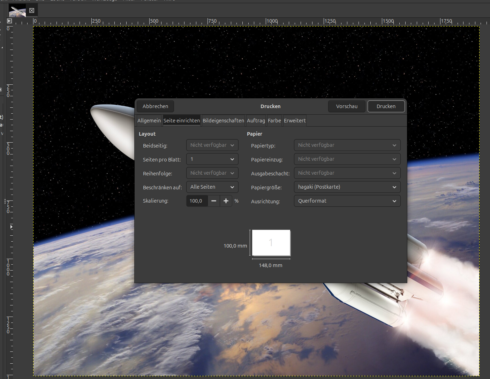Open the Erweitert tab

click(x=294, y=120)
